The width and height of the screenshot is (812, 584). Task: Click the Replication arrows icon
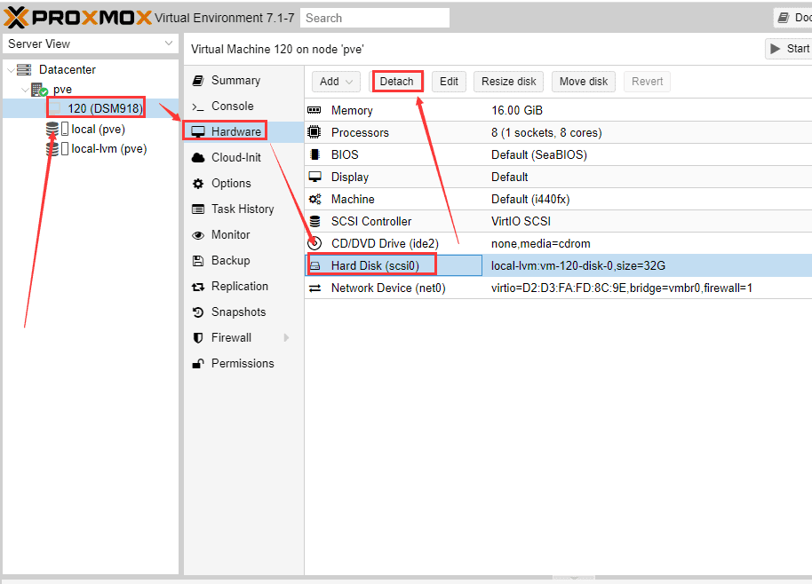click(198, 287)
